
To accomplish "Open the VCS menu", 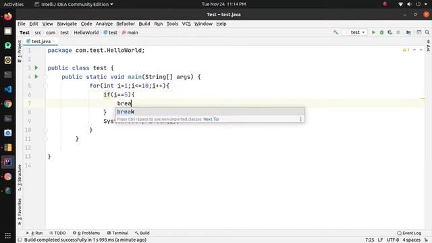I will 186,24.
